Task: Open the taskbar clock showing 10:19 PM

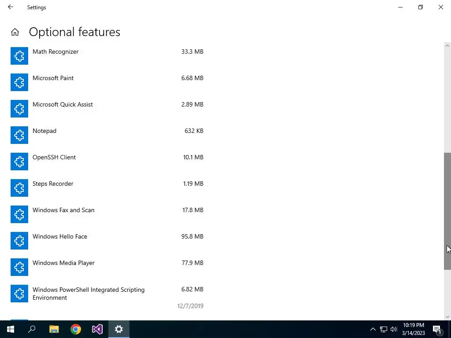Action: pyautogui.click(x=414, y=329)
